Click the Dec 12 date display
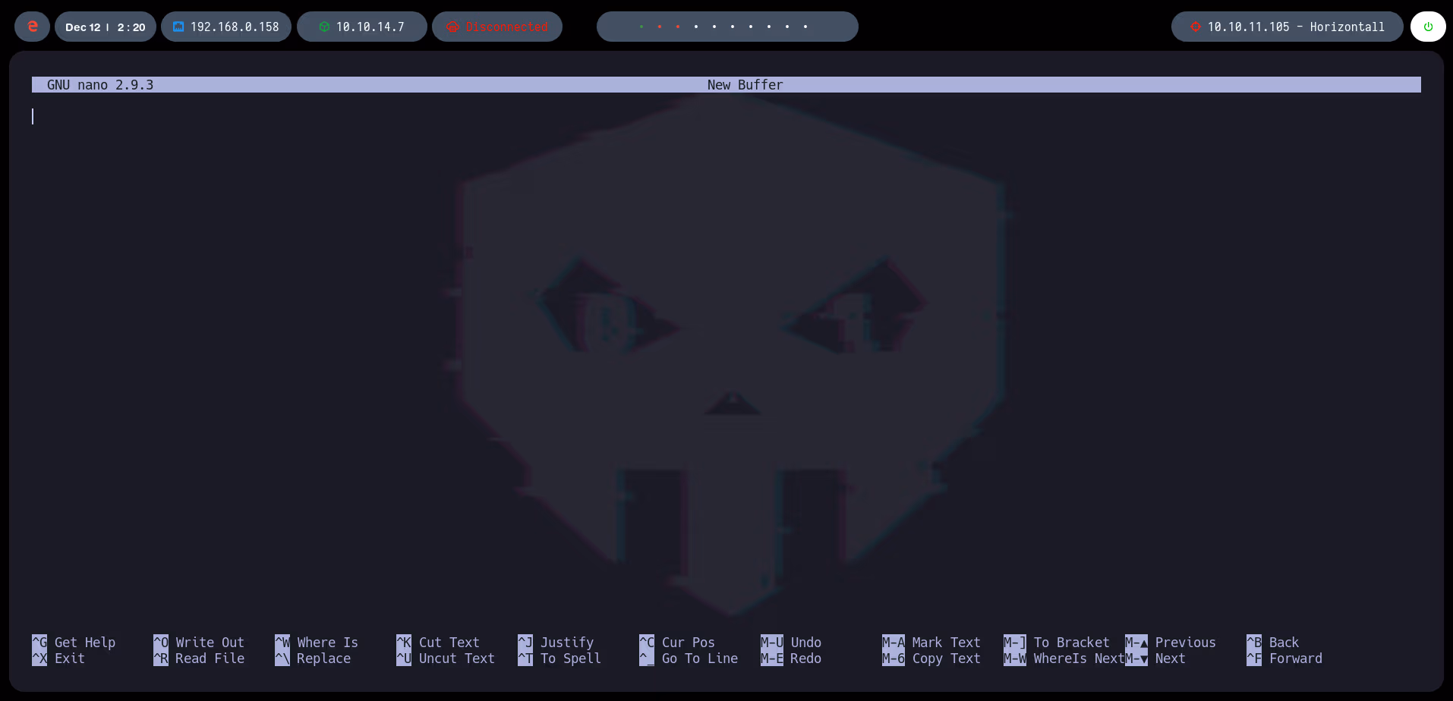 click(84, 27)
